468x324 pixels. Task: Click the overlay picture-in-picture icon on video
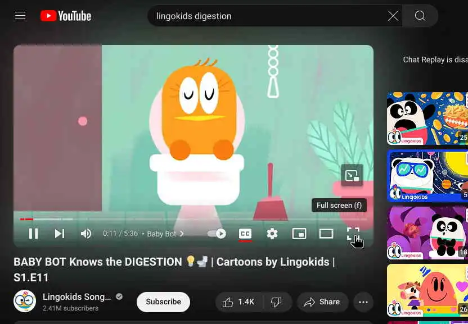pos(352,175)
